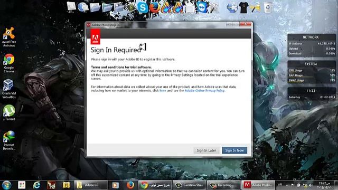Choose Sign In Later
This screenshot has width=338, height=190.
click(x=206, y=150)
